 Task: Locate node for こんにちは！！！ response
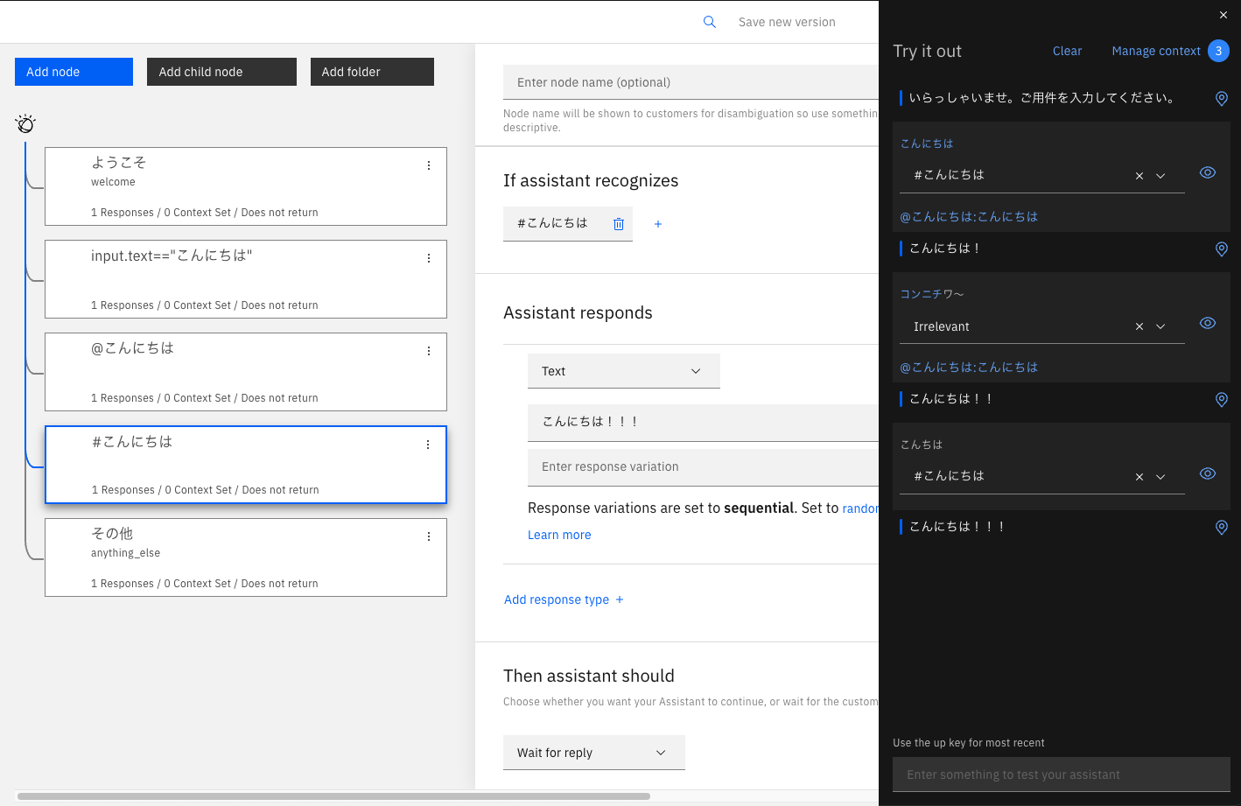pos(1222,528)
